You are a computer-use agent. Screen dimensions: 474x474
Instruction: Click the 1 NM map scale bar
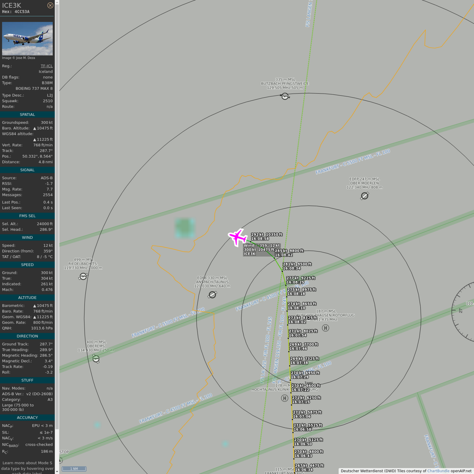click(74, 469)
